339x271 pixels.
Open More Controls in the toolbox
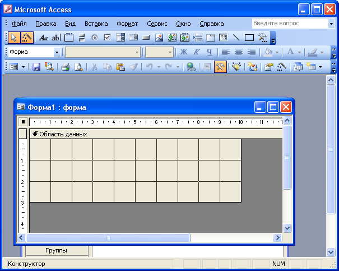point(262,38)
